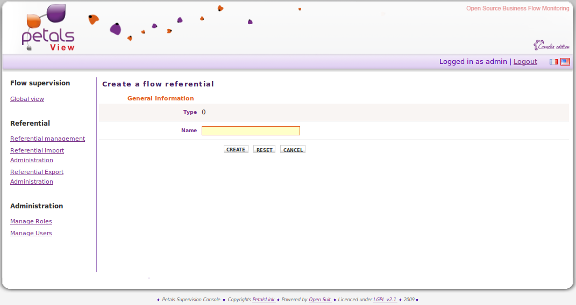Follow the Open Suit footer link
The height and width of the screenshot is (305, 576).
coord(320,300)
